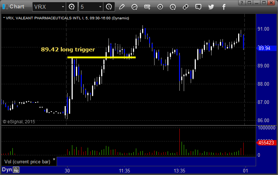Click the symbol link arrows icon

186,7
